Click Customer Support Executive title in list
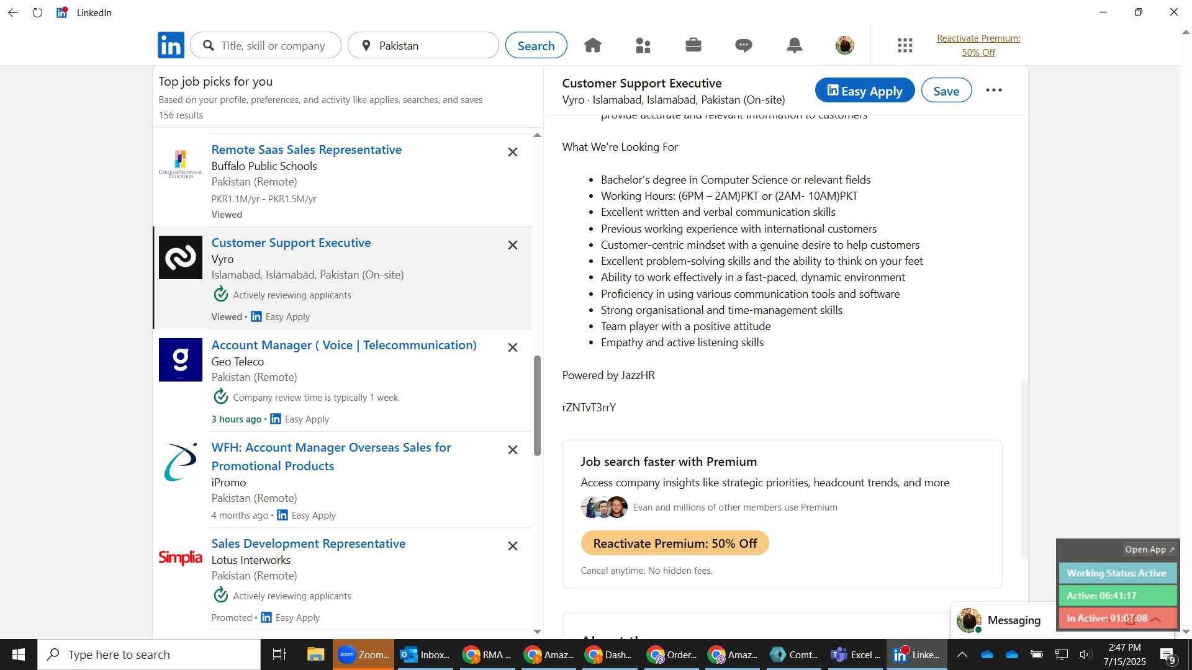Screen dimensions: 1192x670 tap(291, 243)
